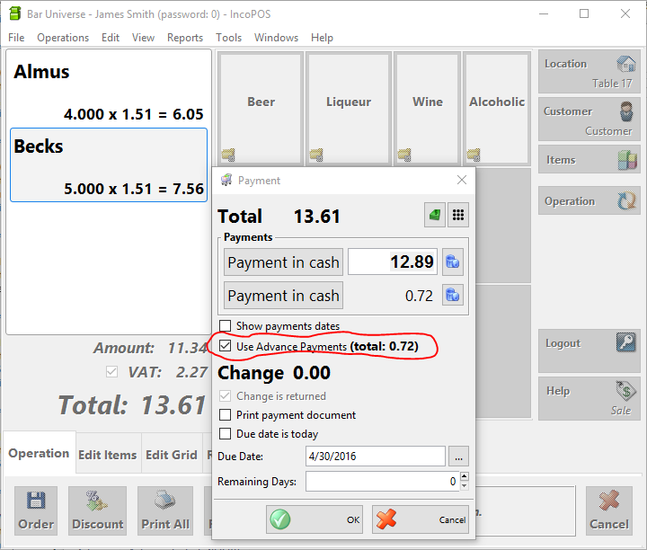Open the Operations menu
Screen dimensions: 647x550
(x=63, y=38)
